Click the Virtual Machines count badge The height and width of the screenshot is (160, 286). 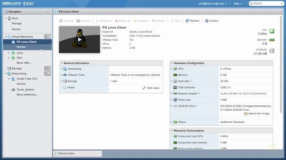click(47, 36)
